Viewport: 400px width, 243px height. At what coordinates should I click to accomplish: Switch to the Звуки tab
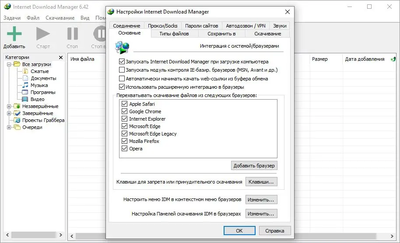pyautogui.click(x=280, y=26)
